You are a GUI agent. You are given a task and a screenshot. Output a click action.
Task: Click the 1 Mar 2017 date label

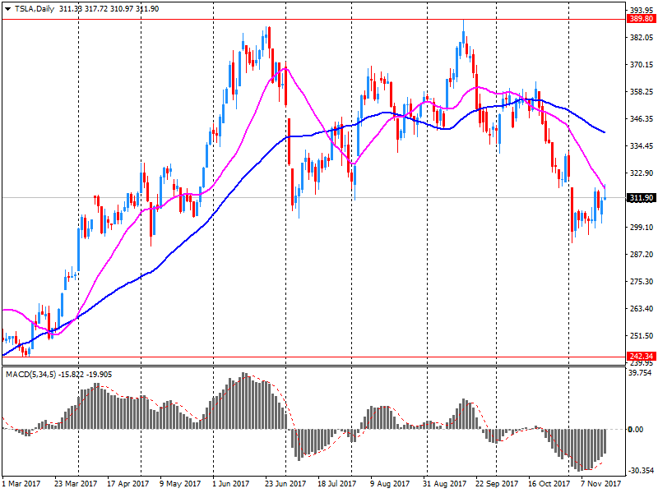[x=21, y=484]
